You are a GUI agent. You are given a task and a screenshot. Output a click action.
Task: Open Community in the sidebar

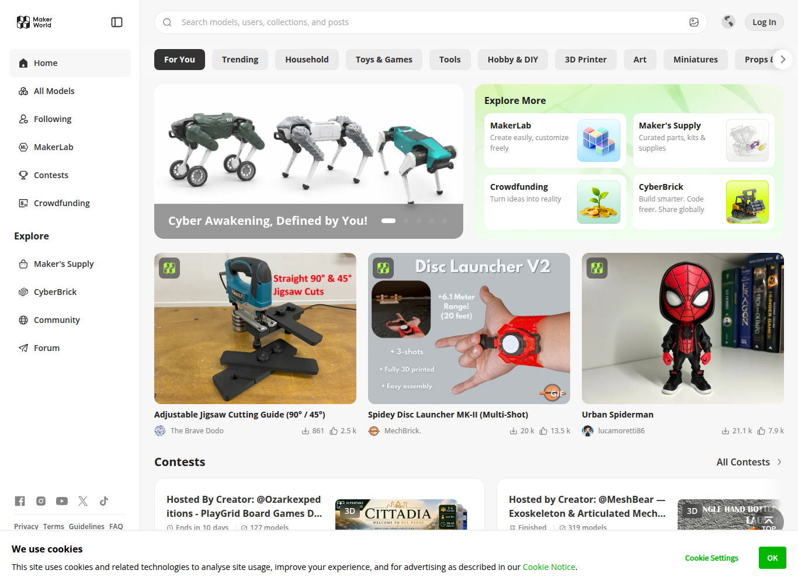coord(70,320)
